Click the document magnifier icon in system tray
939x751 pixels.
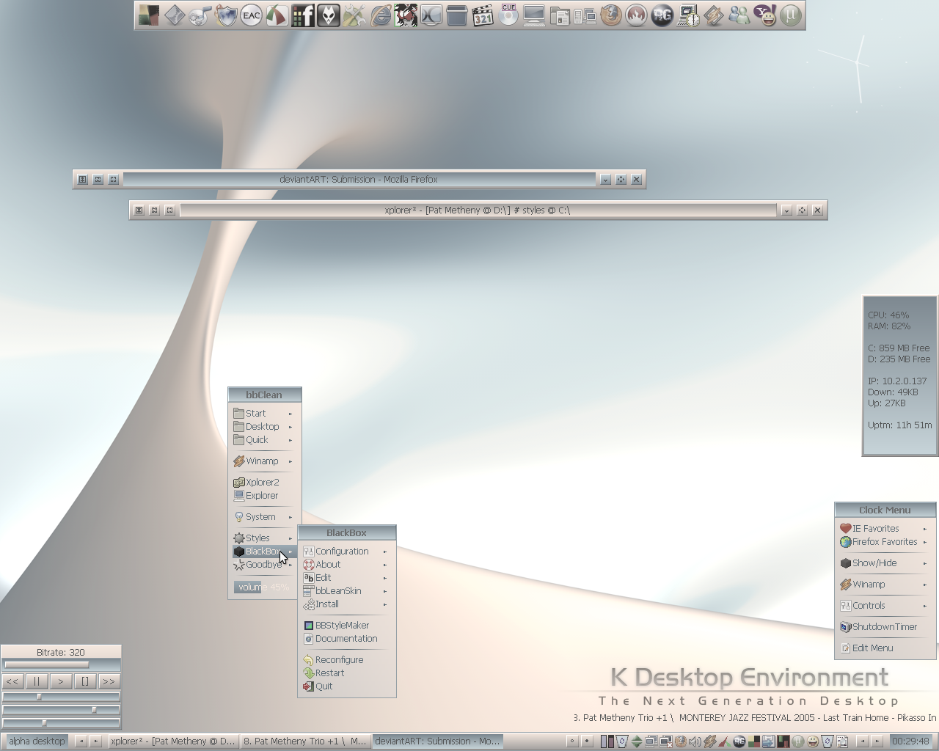842,741
